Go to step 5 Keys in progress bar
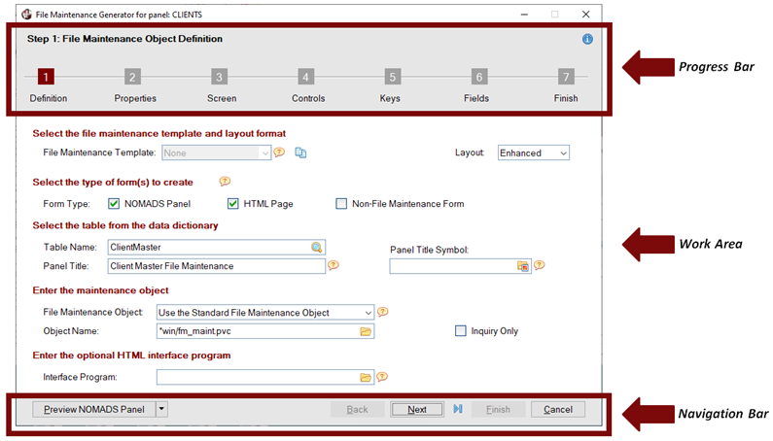The height and width of the screenshot is (441, 773). point(392,78)
